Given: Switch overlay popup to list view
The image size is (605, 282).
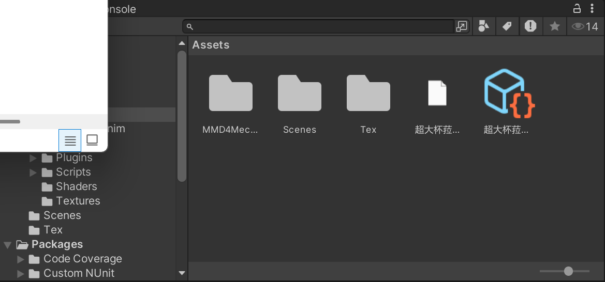Looking at the screenshot, I should pos(70,140).
